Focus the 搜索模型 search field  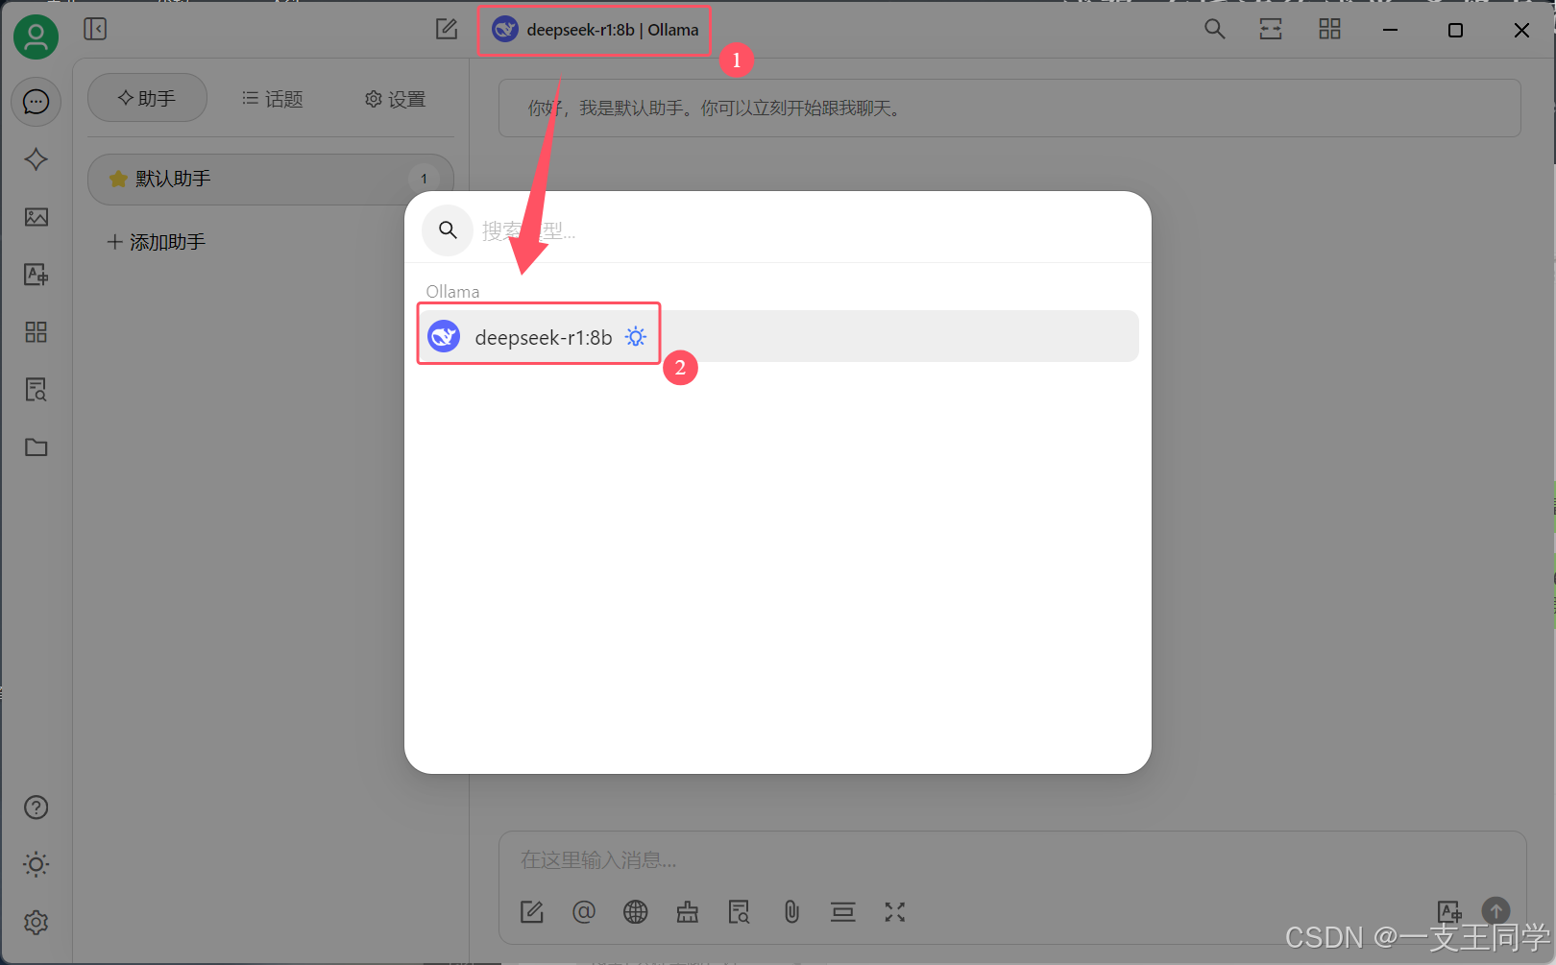(807, 230)
